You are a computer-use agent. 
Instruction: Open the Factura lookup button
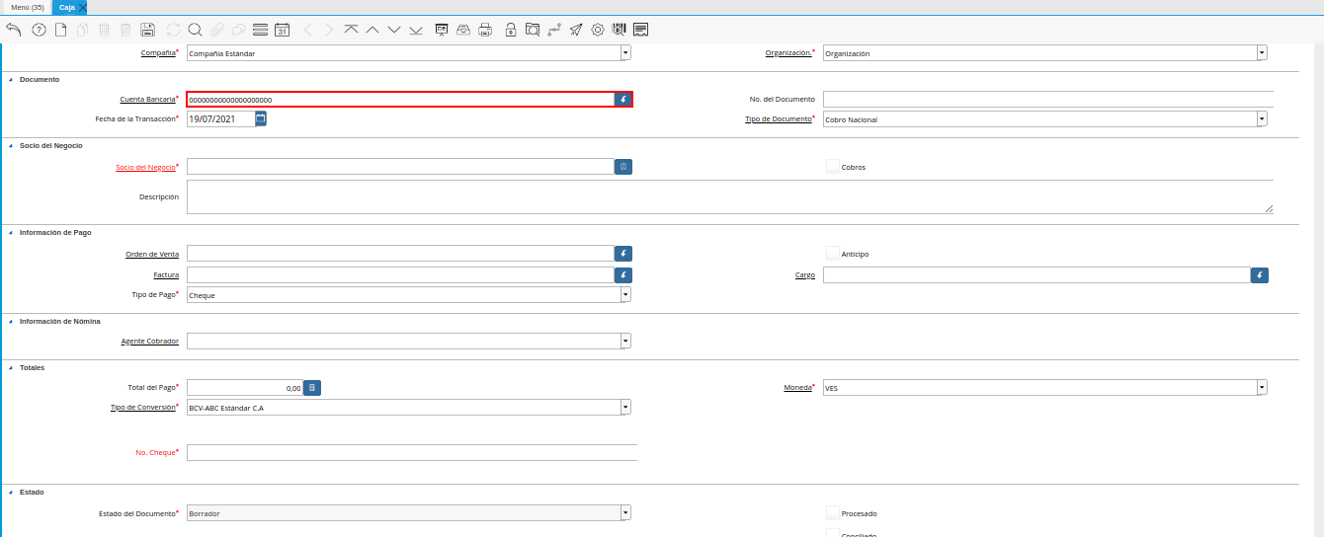pos(623,275)
